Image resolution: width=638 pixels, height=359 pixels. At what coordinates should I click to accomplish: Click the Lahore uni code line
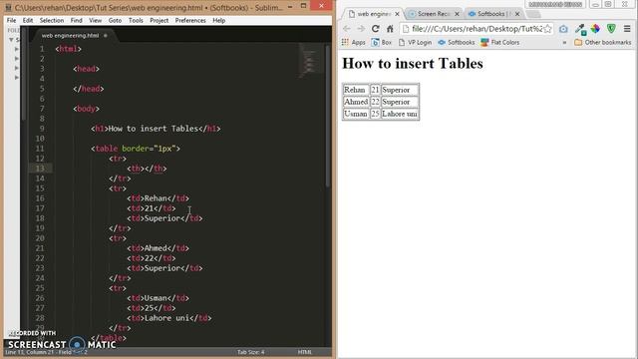coord(169,318)
